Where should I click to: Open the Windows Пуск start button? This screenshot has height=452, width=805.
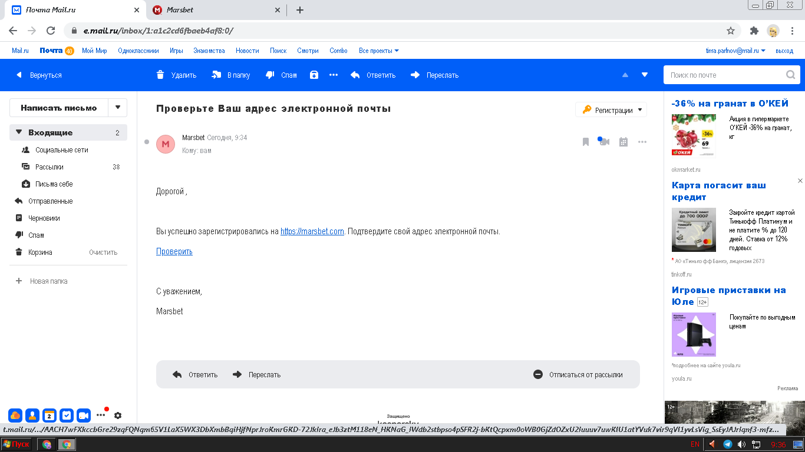click(17, 444)
